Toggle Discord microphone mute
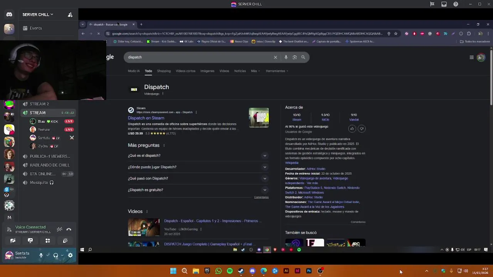Image resolution: width=493 pixels, height=277 pixels. (41, 255)
